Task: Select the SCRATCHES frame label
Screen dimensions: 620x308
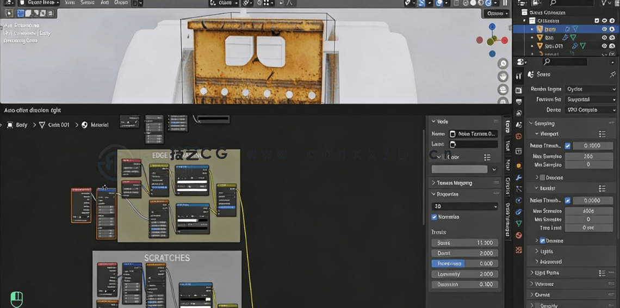Action: pos(166,258)
